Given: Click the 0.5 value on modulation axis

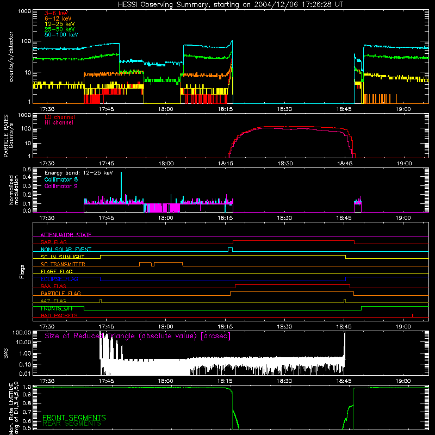Looking at the screenshot, I should [27, 169].
